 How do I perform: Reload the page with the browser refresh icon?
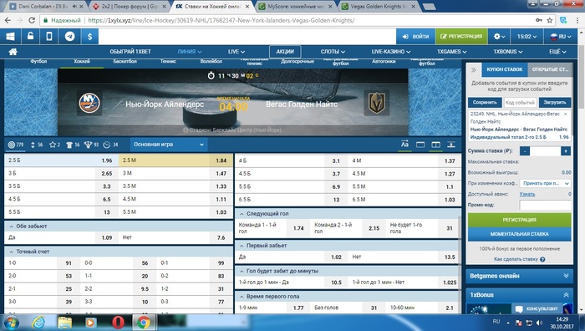32,21
